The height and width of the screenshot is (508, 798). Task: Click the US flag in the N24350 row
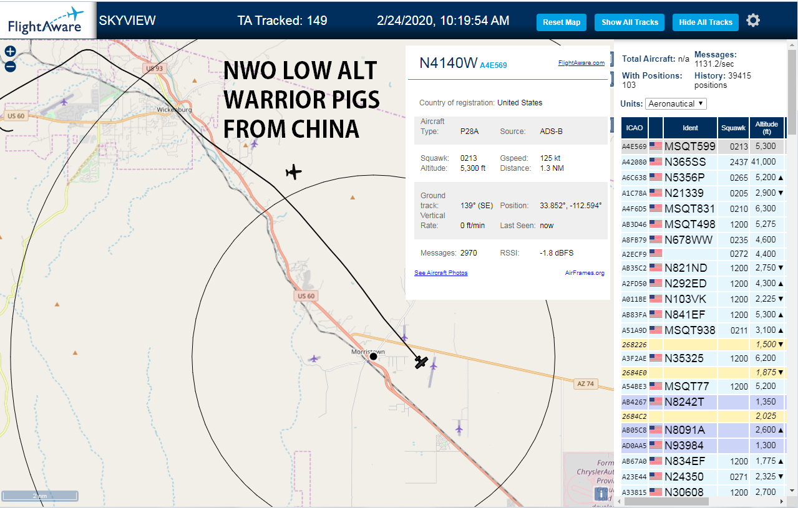coord(656,477)
